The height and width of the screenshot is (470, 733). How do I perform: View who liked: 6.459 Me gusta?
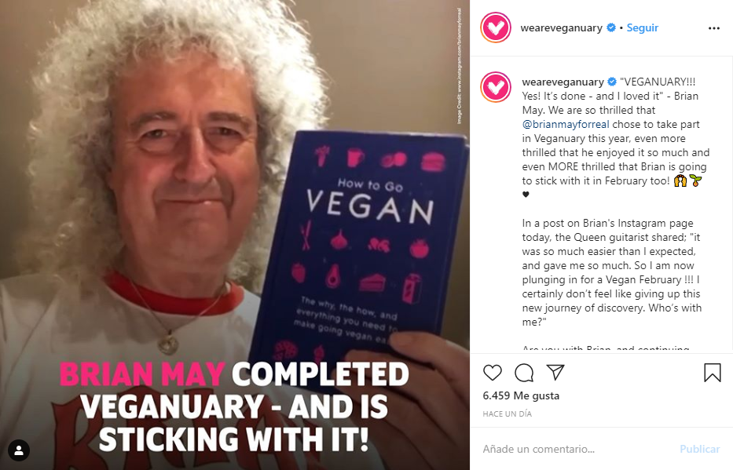pyautogui.click(x=521, y=395)
